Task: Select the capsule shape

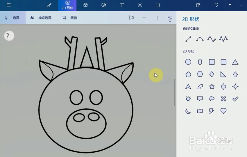Action: point(200,62)
